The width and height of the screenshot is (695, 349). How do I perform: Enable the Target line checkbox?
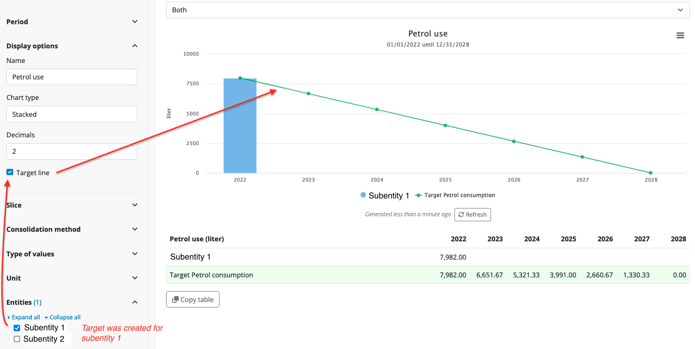click(x=10, y=172)
